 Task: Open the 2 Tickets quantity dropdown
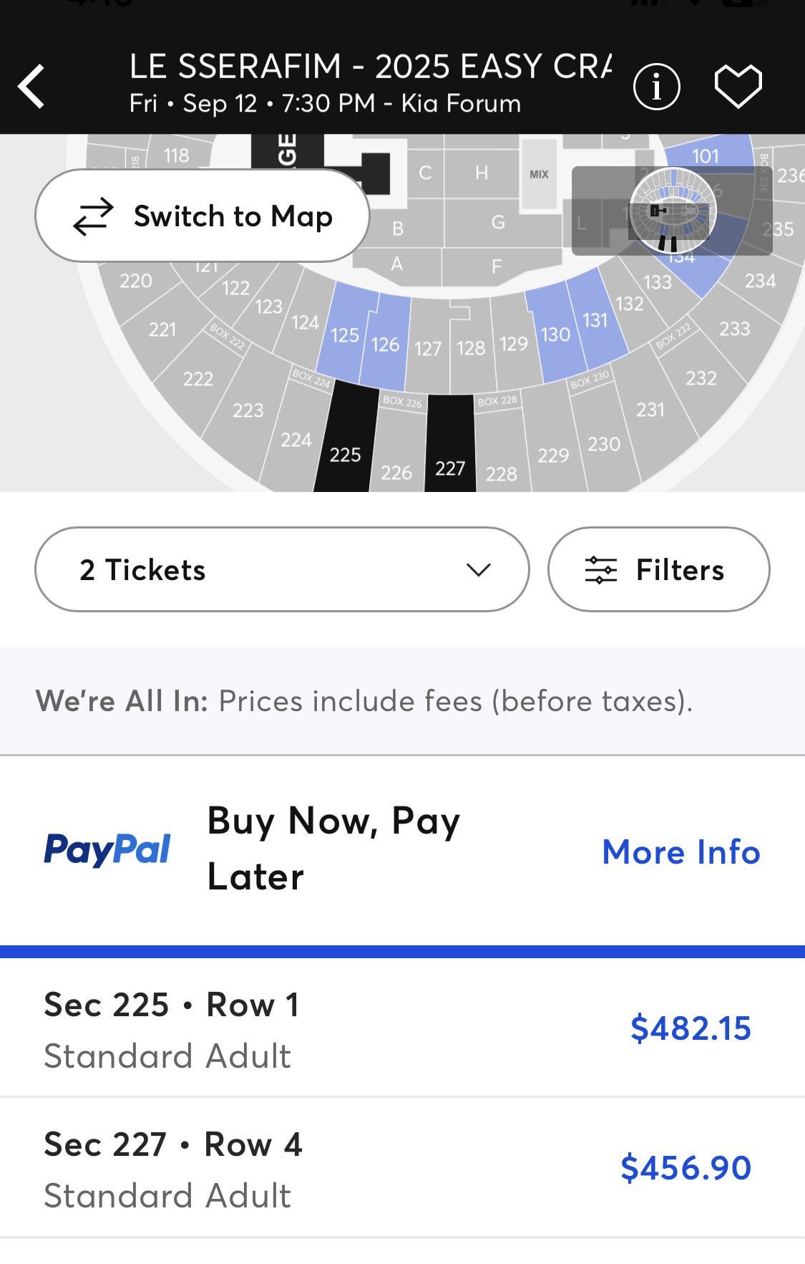click(282, 569)
